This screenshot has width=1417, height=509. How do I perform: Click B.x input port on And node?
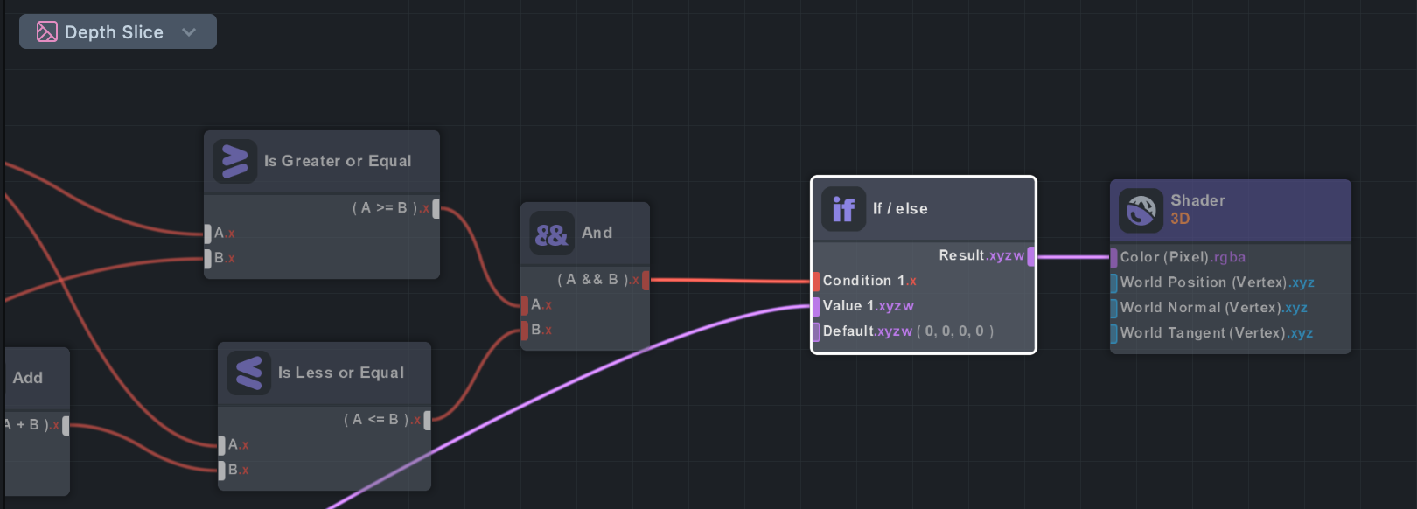pos(525,330)
